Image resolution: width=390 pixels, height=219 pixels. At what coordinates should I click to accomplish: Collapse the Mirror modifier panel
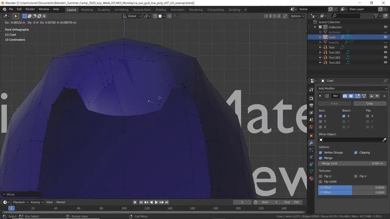[x=320, y=96]
